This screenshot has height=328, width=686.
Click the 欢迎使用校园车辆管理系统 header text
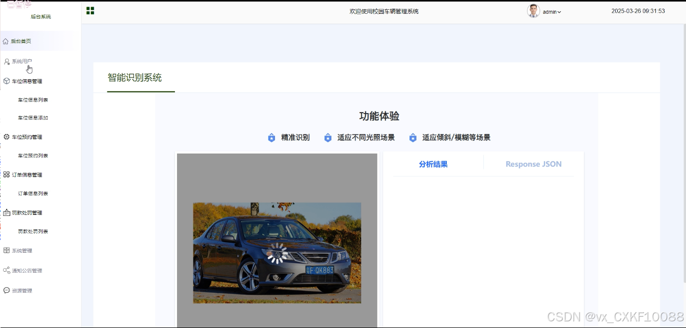[384, 11]
